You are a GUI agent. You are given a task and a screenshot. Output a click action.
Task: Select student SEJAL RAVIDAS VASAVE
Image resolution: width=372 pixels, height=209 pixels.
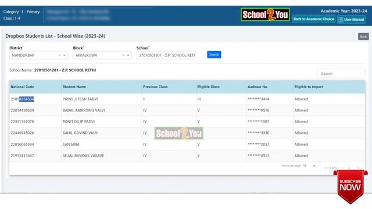83,156
